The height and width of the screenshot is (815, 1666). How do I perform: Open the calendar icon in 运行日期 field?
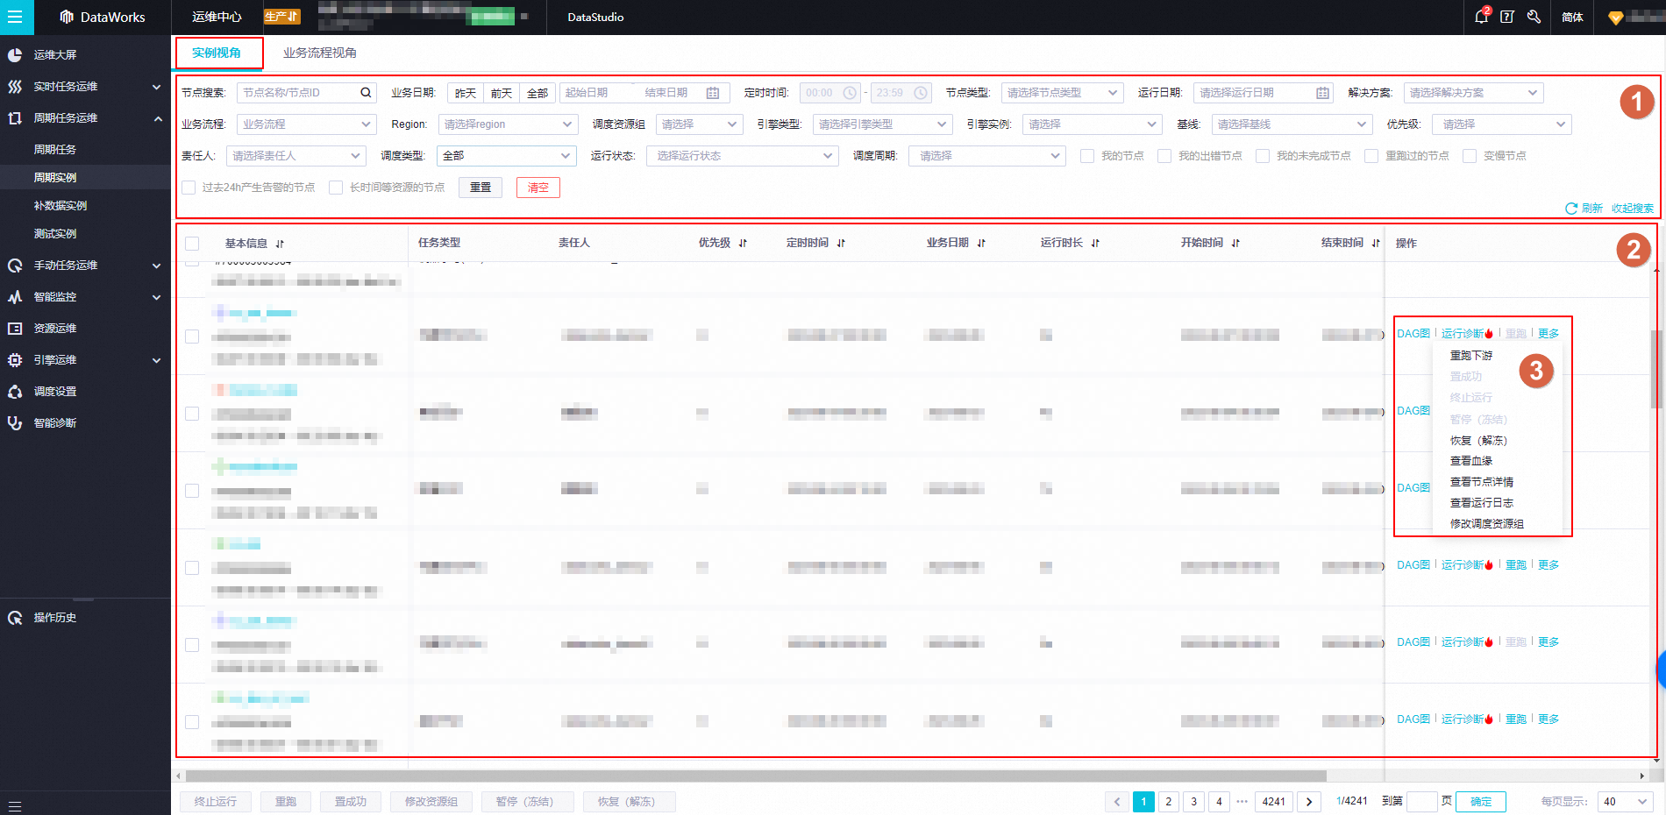coord(1322,93)
